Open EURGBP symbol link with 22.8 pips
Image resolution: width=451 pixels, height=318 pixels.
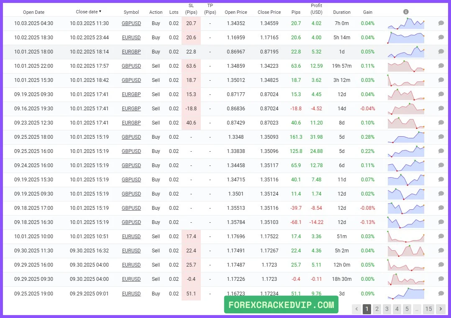pyautogui.click(x=131, y=52)
